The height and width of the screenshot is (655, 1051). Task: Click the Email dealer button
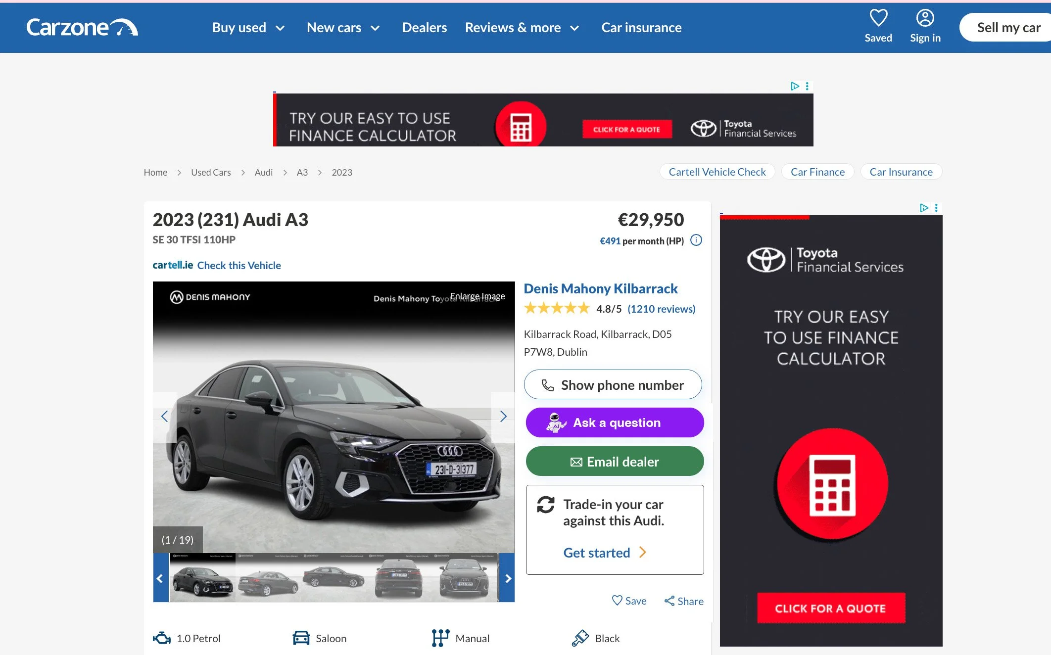pos(615,462)
